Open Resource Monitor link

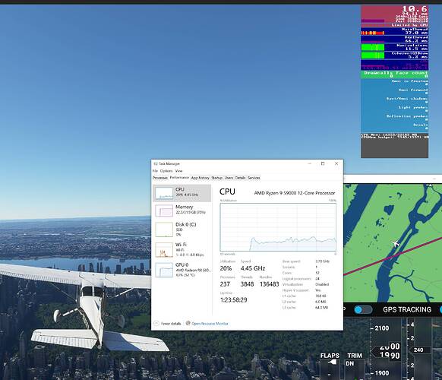[210, 324]
